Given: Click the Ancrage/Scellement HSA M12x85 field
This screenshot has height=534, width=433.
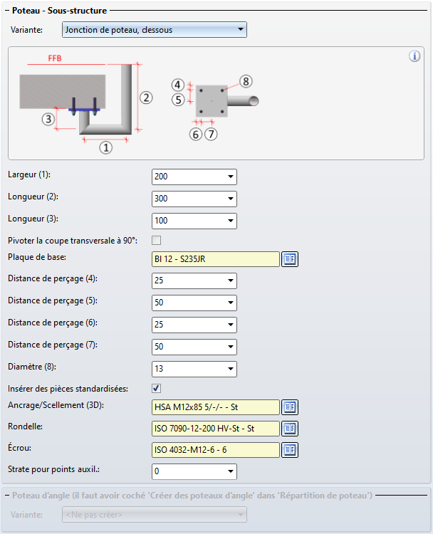Looking at the screenshot, I should point(215,407).
